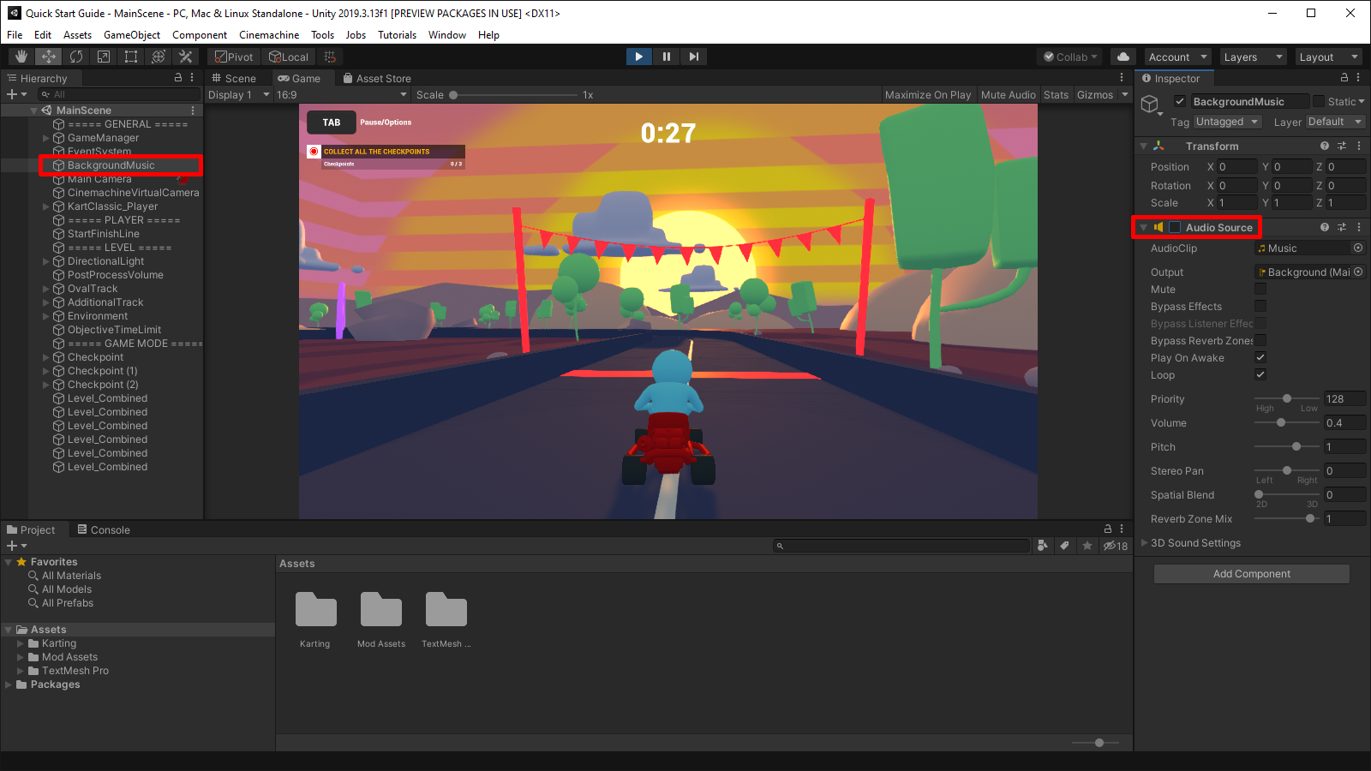Enable the Mute checkbox on Audio Source
The width and height of the screenshot is (1371, 771).
pos(1260,289)
